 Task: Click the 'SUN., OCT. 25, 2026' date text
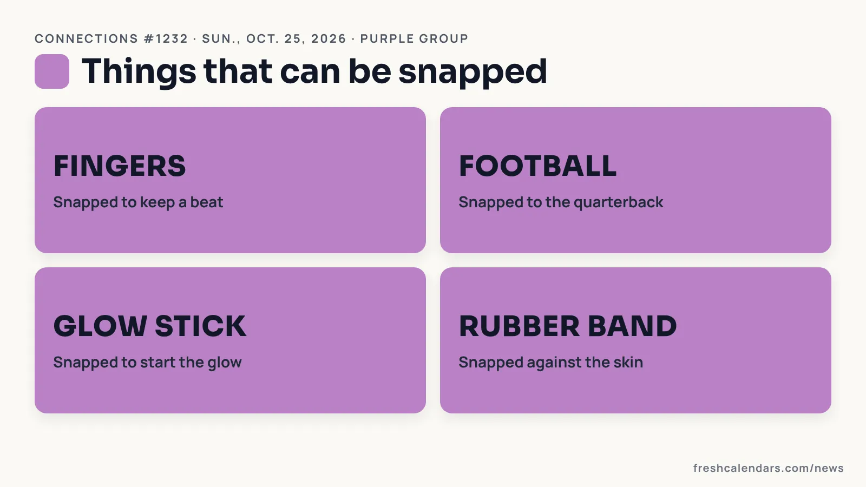[x=274, y=39]
